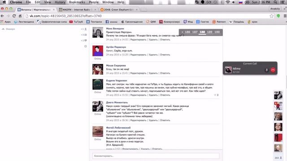287x161 pixels.
Task: Go to page 187 in the pagination bar
Action: click(195, 32)
